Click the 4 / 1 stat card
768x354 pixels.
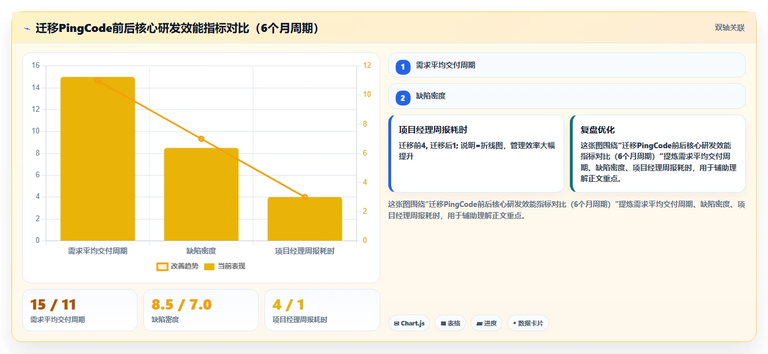[x=322, y=310]
